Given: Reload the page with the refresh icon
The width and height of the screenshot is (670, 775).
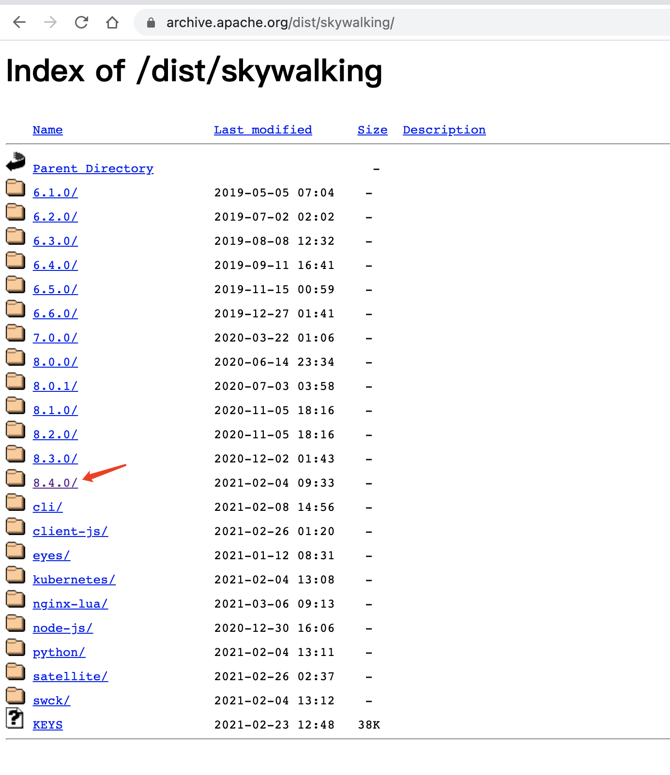Looking at the screenshot, I should 81,22.
